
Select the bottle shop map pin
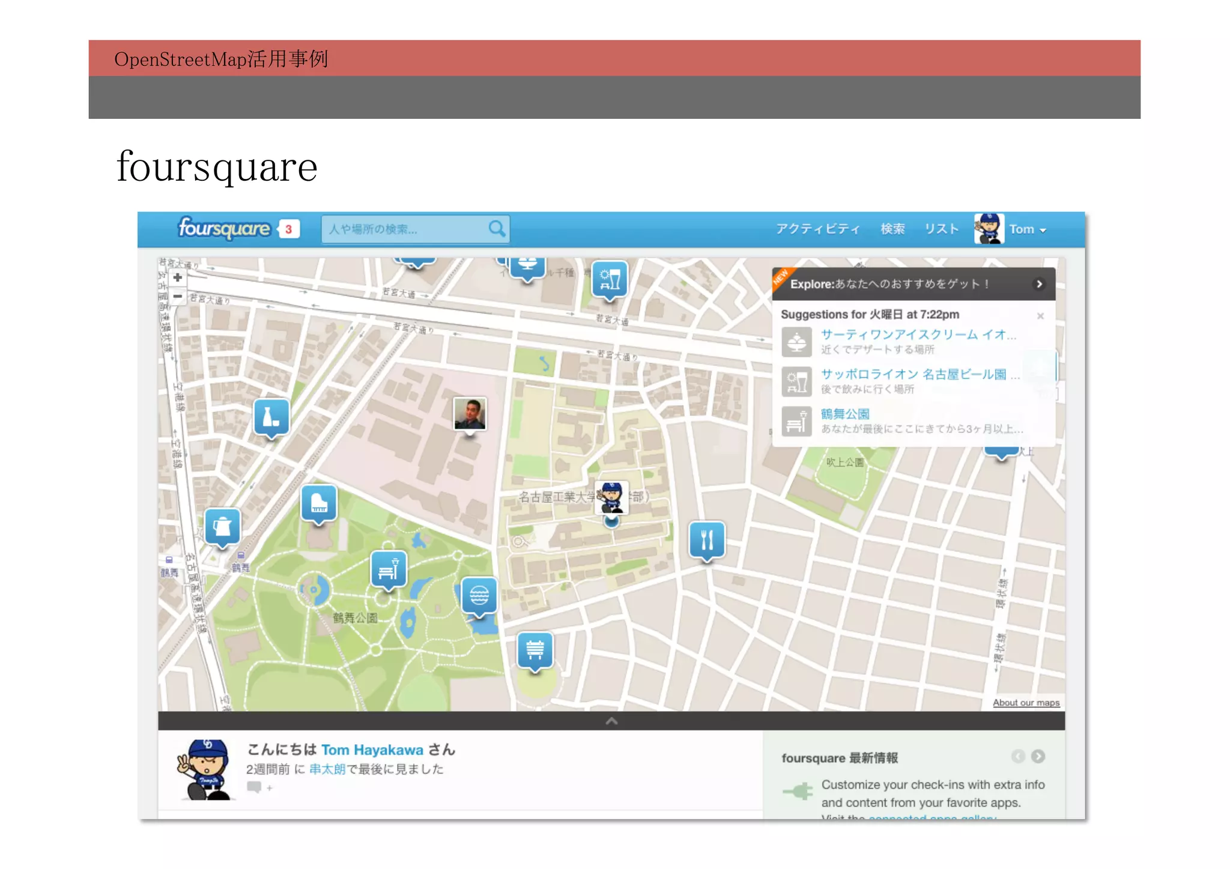click(271, 419)
